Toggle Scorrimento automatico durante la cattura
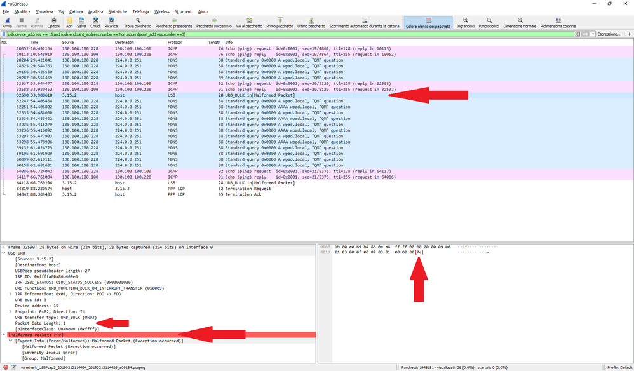Screen dimensions: 634x371 click(364, 23)
